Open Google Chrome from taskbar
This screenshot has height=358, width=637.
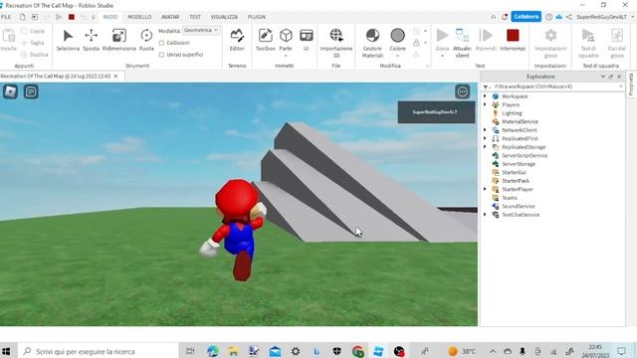coord(358,351)
